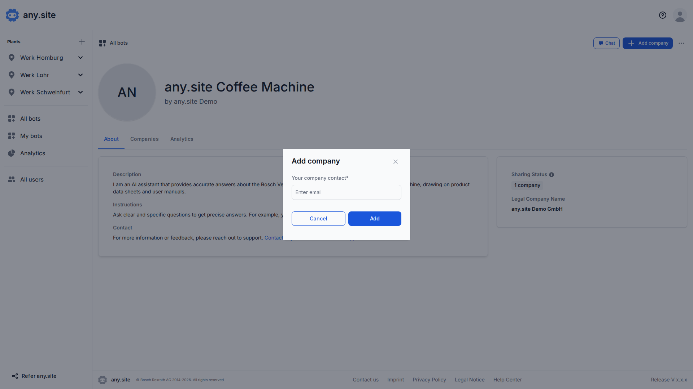Cancel the Add company dialog

[x=318, y=219]
